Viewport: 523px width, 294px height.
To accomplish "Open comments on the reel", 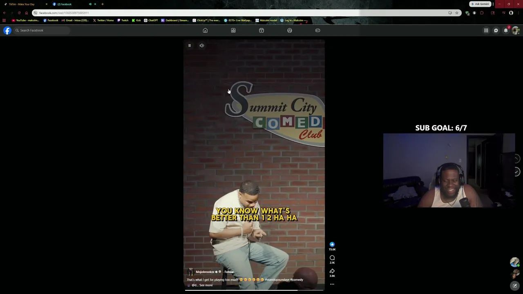I will tap(332, 258).
